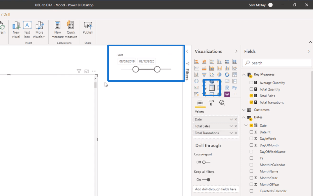Collapse the Visualizations pane
Viewport: 313px width, 196px height.
[x=237, y=51]
